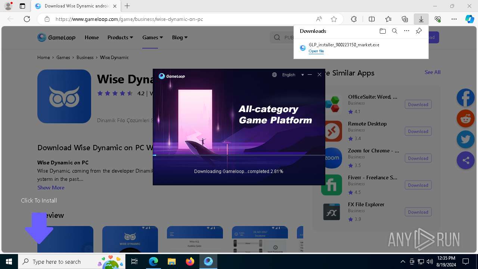Open more options in Downloads panel
The height and width of the screenshot is (269, 478).
point(407,31)
